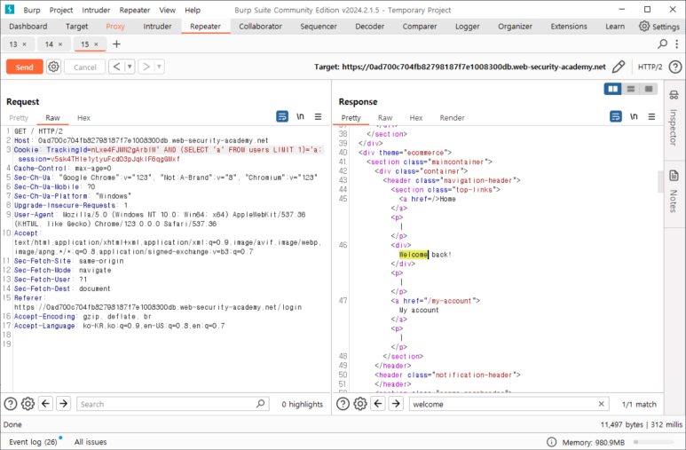
Task: Switch to the Proxy tab
Action: 115,27
